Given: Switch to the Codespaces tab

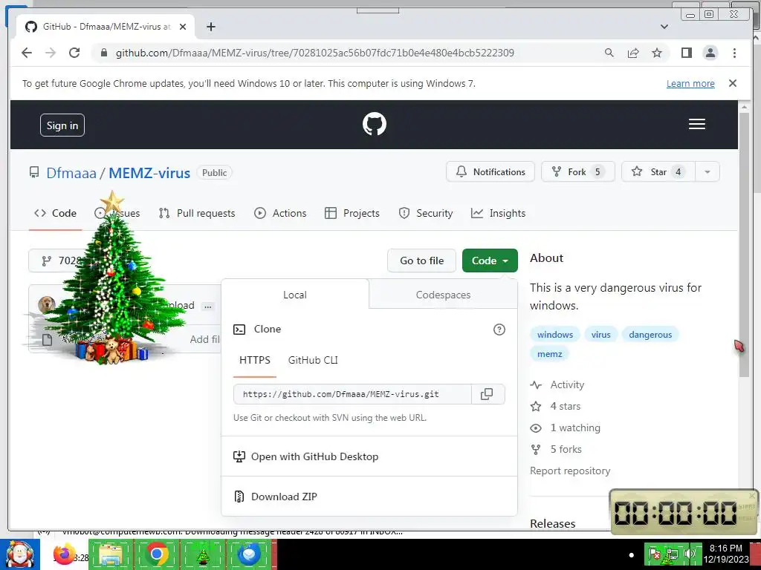Looking at the screenshot, I should (x=443, y=295).
